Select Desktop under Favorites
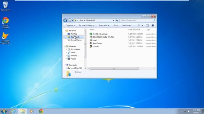204x114 pixels. (x=74, y=34)
